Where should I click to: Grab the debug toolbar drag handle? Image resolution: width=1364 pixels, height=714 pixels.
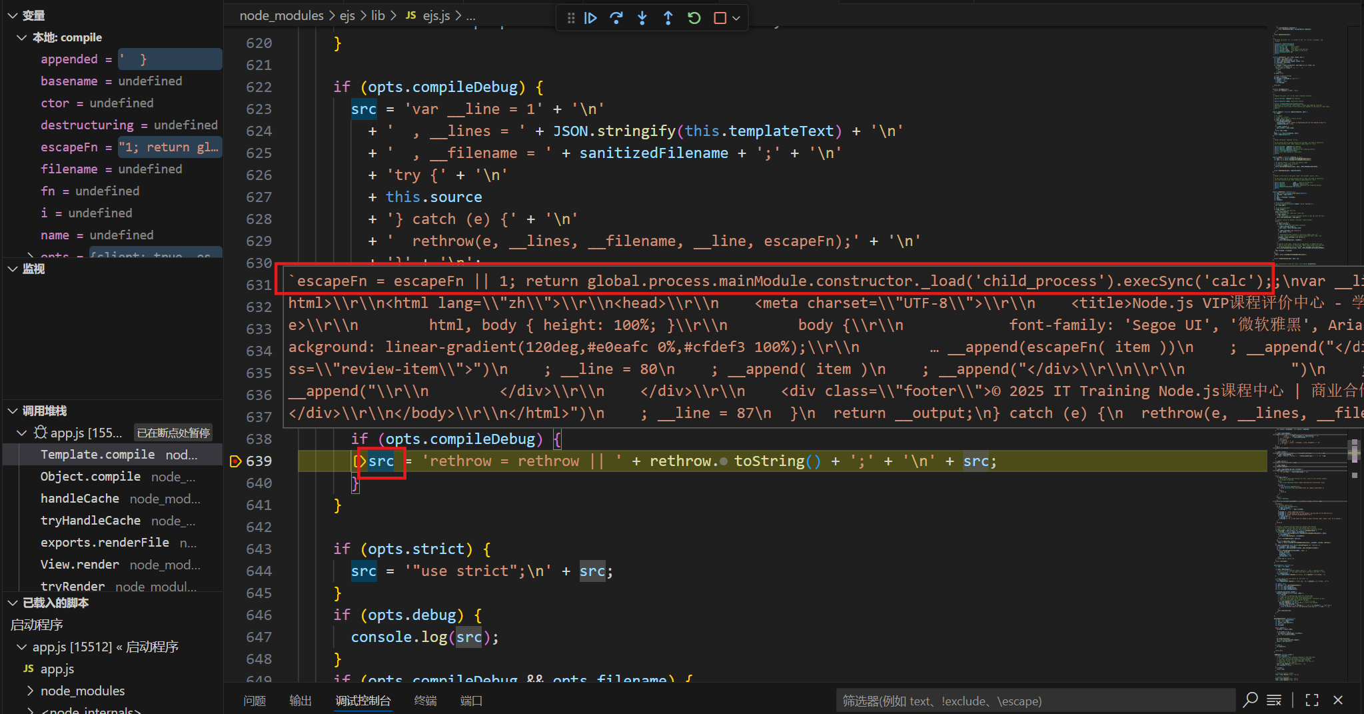[571, 18]
